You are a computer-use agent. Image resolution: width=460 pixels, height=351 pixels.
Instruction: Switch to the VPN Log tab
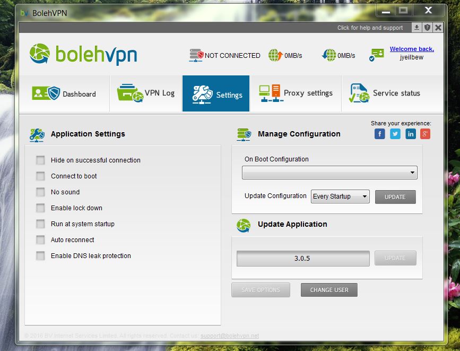(146, 93)
